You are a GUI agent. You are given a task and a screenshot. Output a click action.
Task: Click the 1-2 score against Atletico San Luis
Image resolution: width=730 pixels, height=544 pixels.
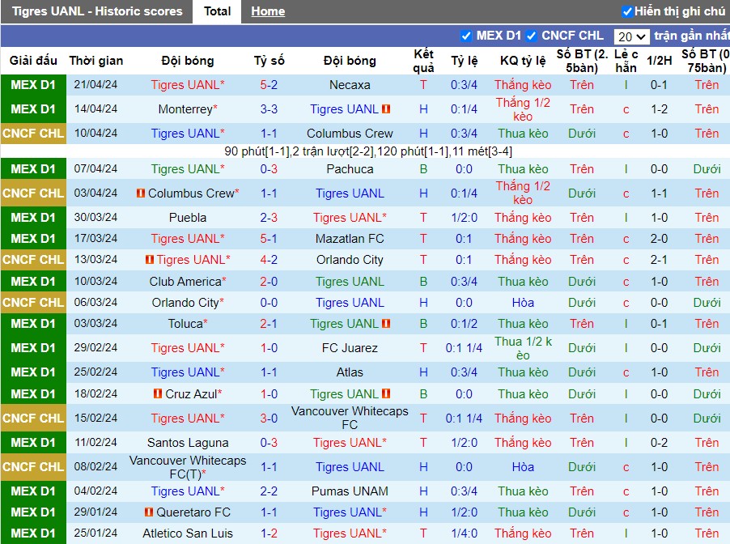(x=269, y=533)
